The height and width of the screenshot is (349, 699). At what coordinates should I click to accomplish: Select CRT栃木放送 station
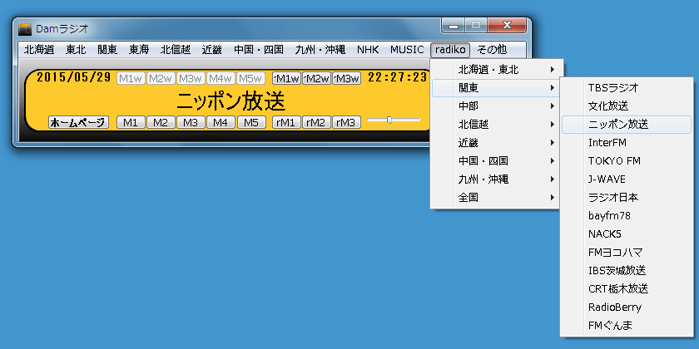pyautogui.click(x=627, y=288)
